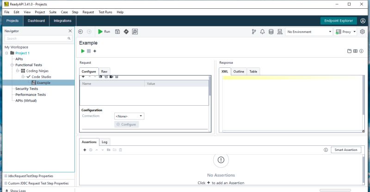Open the Proxy dropdown
Viewport: 370px width, 192px height.
(346, 31)
